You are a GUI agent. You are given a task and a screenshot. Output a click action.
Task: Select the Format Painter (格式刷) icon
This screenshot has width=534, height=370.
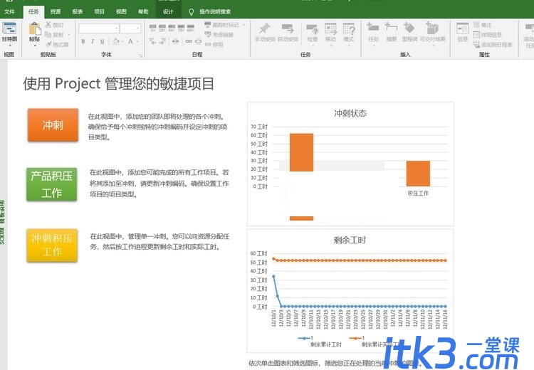pyautogui.click(x=48, y=44)
